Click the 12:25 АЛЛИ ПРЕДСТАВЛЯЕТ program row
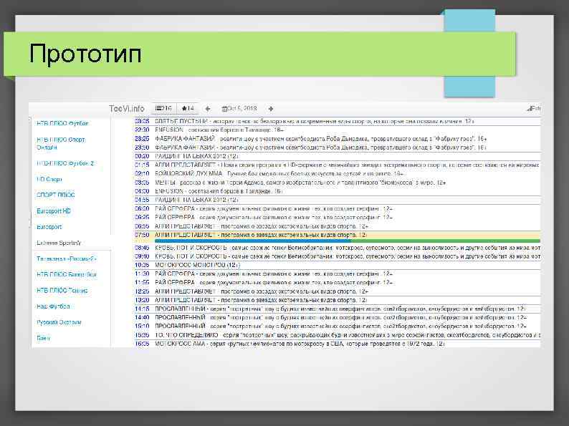 click(337, 291)
